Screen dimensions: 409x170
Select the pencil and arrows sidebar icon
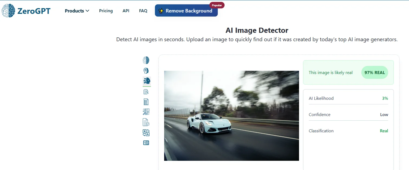(x=146, y=112)
